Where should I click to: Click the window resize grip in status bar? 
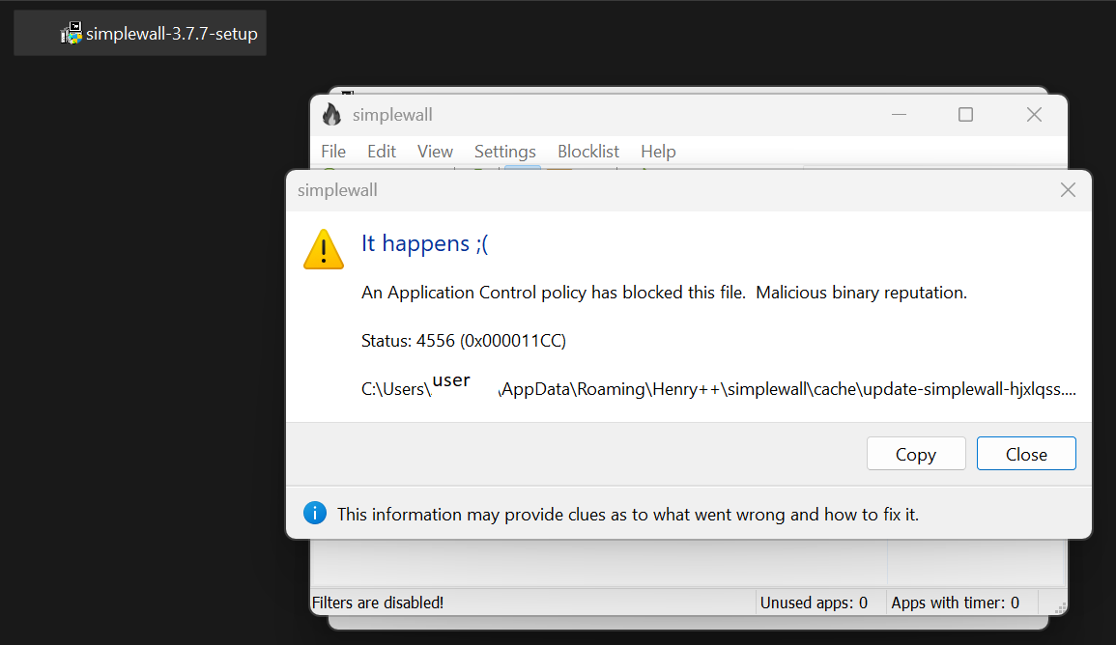[1061, 607]
